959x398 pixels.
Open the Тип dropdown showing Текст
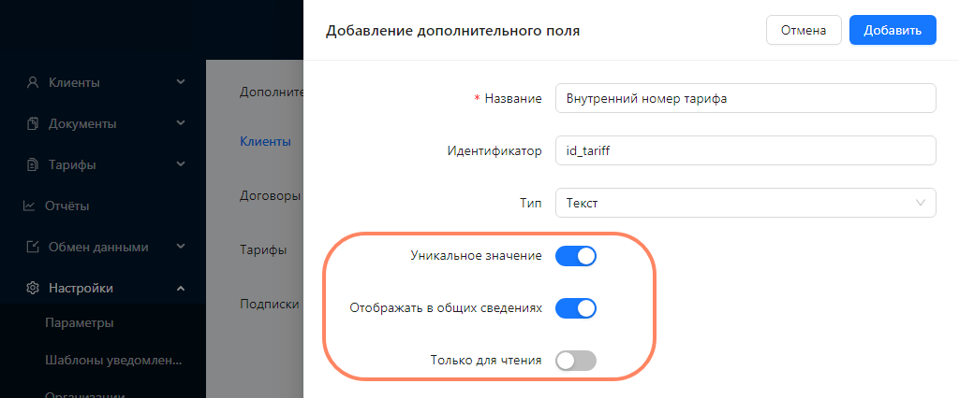[745, 203]
